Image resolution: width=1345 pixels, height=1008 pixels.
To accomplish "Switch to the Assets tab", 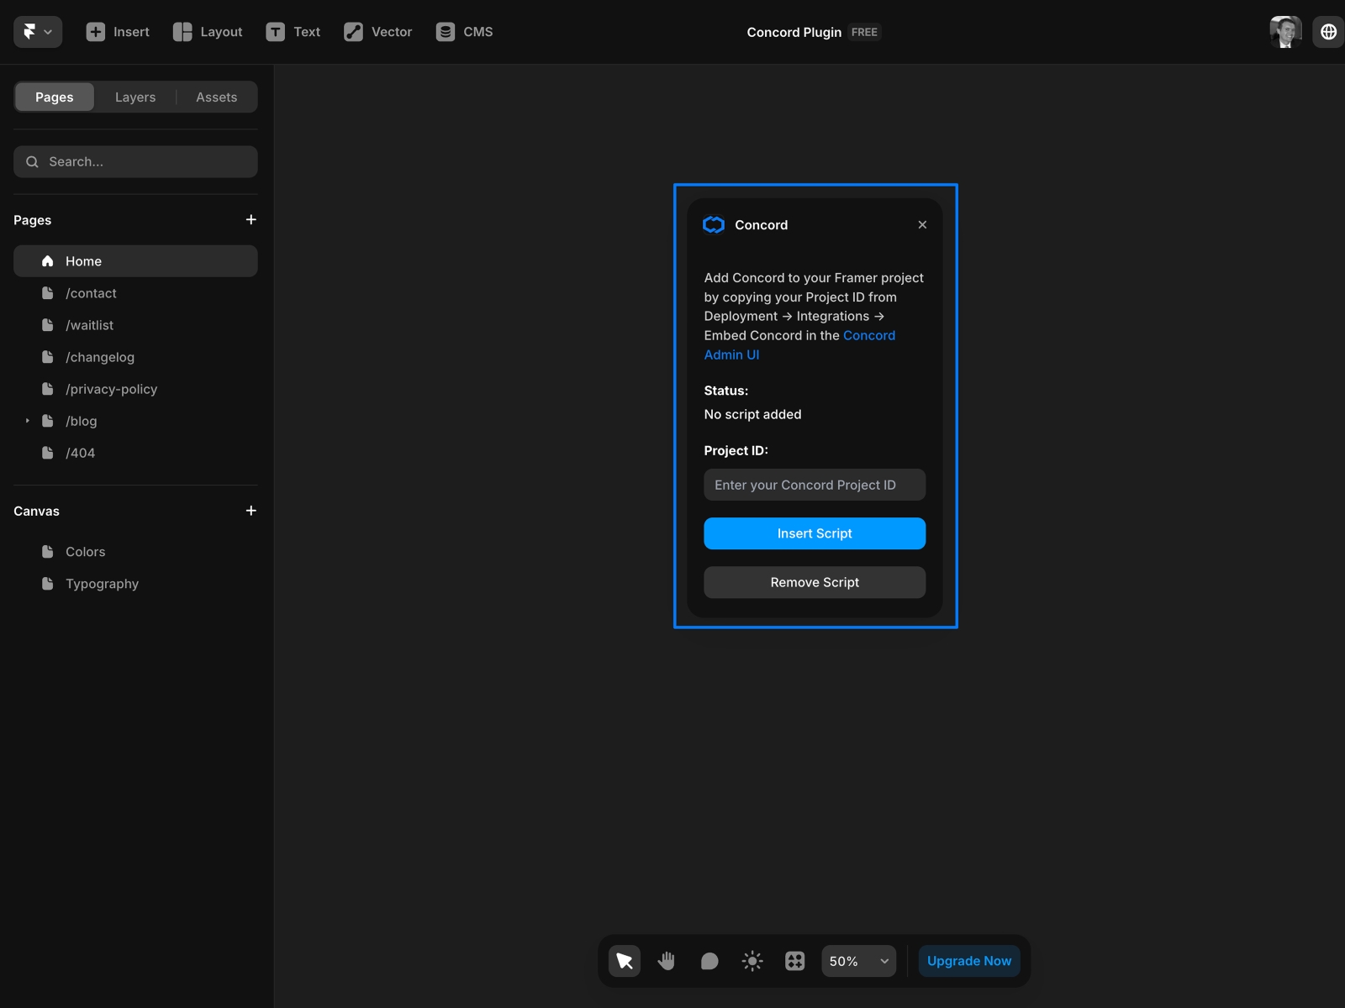I will coord(216,97).
